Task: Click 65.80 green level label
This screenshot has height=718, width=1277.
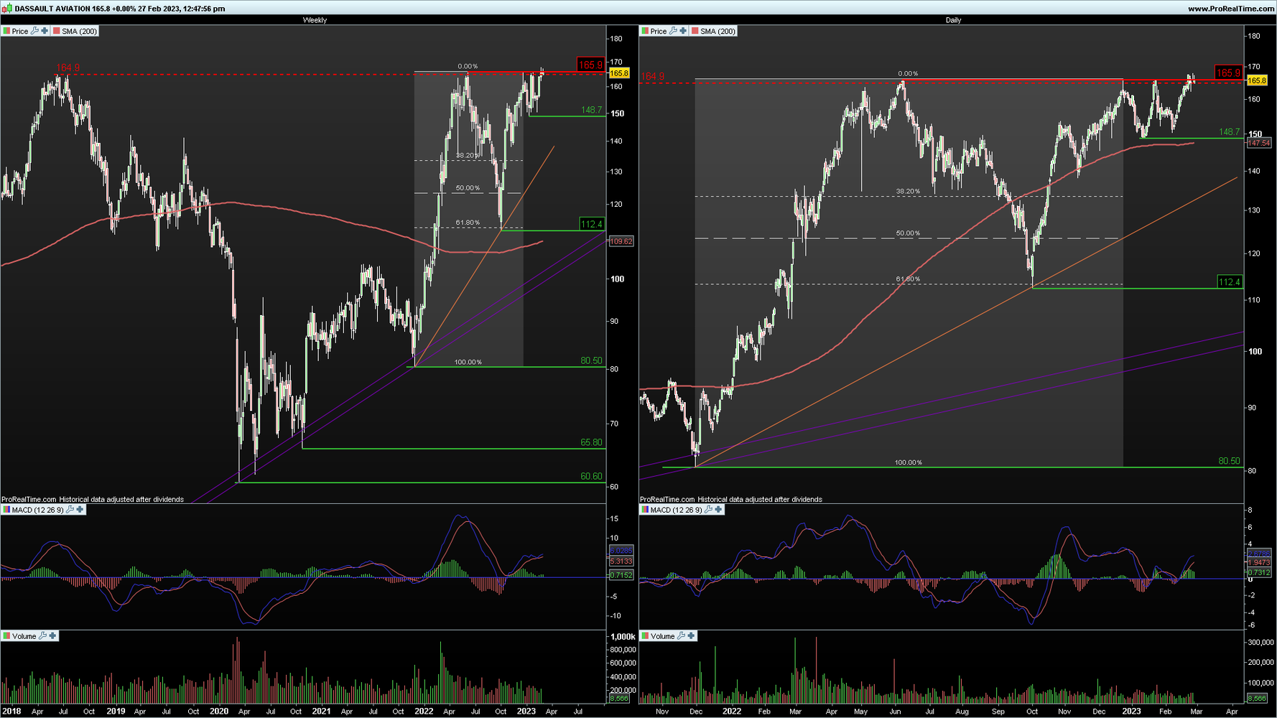Action: [x=592, y=442]
